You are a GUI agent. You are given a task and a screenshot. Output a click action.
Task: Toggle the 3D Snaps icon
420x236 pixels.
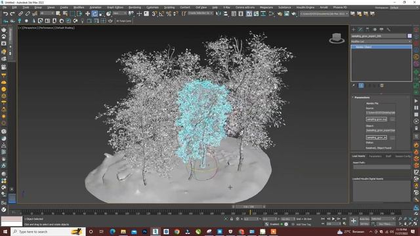[x=154, y=13]
